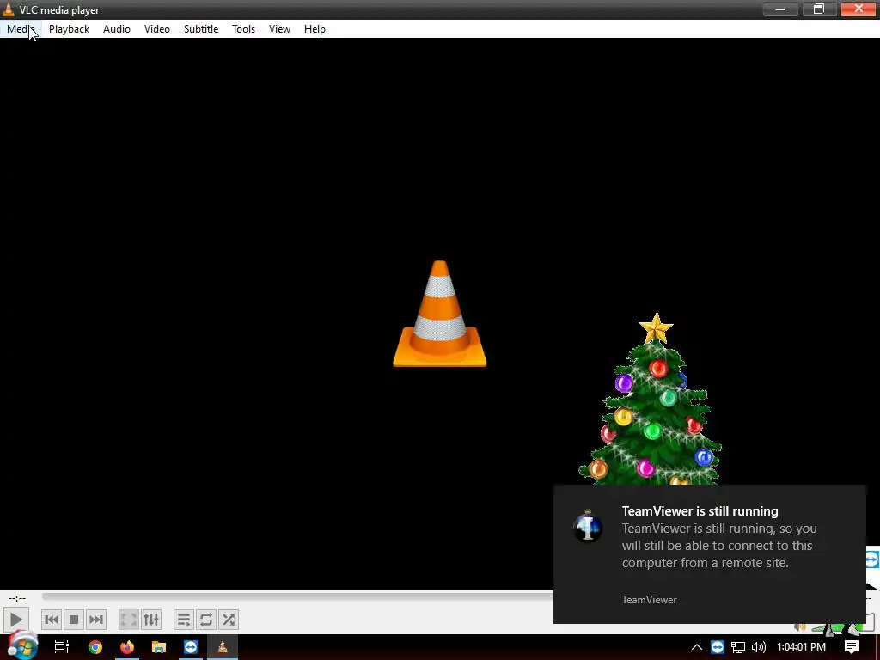Image resolution: width=880 pixels, height=660 pixels.
Task: Toggle loop repeat mode
Action: (206, 620)
